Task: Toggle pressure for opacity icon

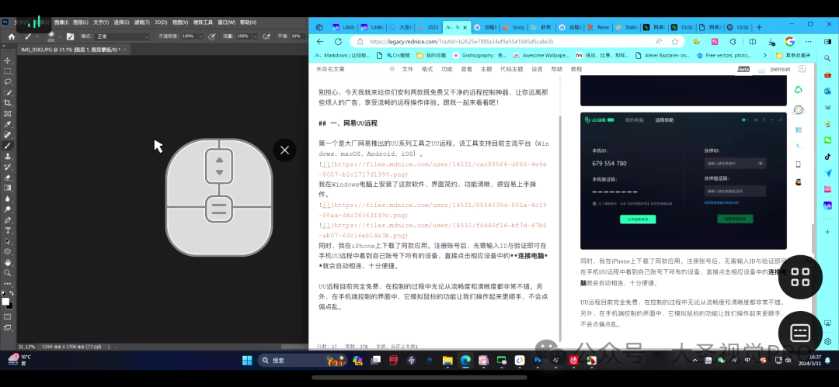Action: click(212, 36)
